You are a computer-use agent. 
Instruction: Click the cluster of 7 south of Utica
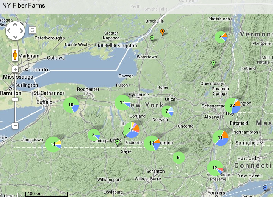pos(167,112)
